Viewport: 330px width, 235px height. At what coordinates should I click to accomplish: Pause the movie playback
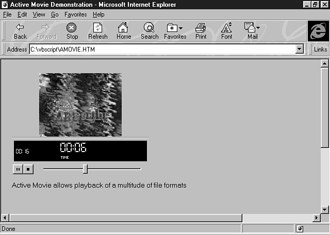pyautogui.click(x=18, y=169)
